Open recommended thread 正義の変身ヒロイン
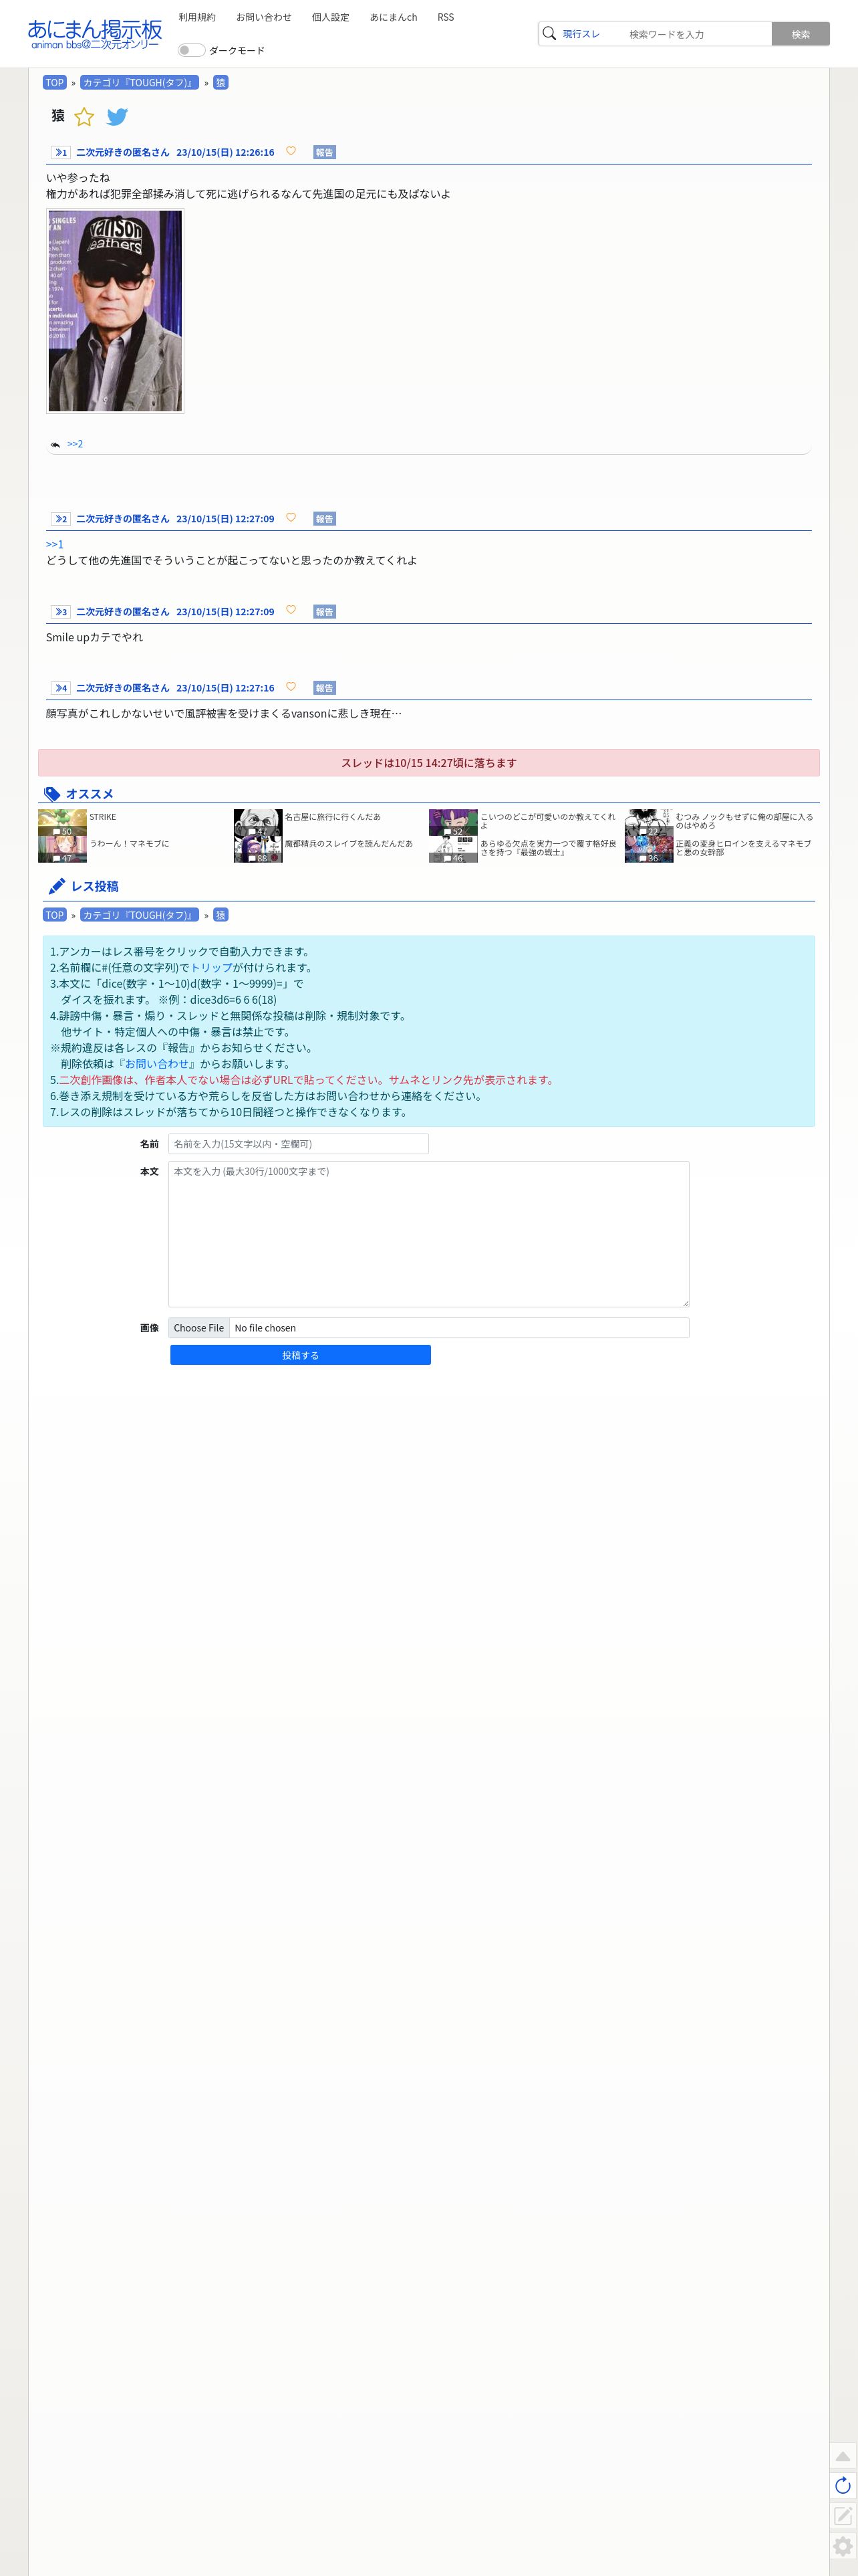Image resolution: width=858 pixels, height=2576 pixels. coord(744,848)
